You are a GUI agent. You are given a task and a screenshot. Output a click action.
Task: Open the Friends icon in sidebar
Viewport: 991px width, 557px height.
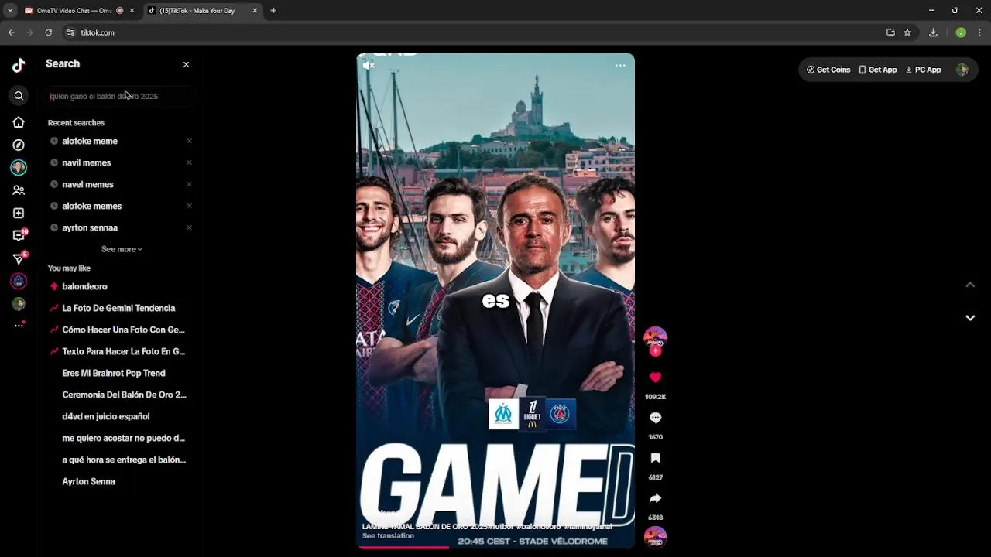[x=19, y=190]
